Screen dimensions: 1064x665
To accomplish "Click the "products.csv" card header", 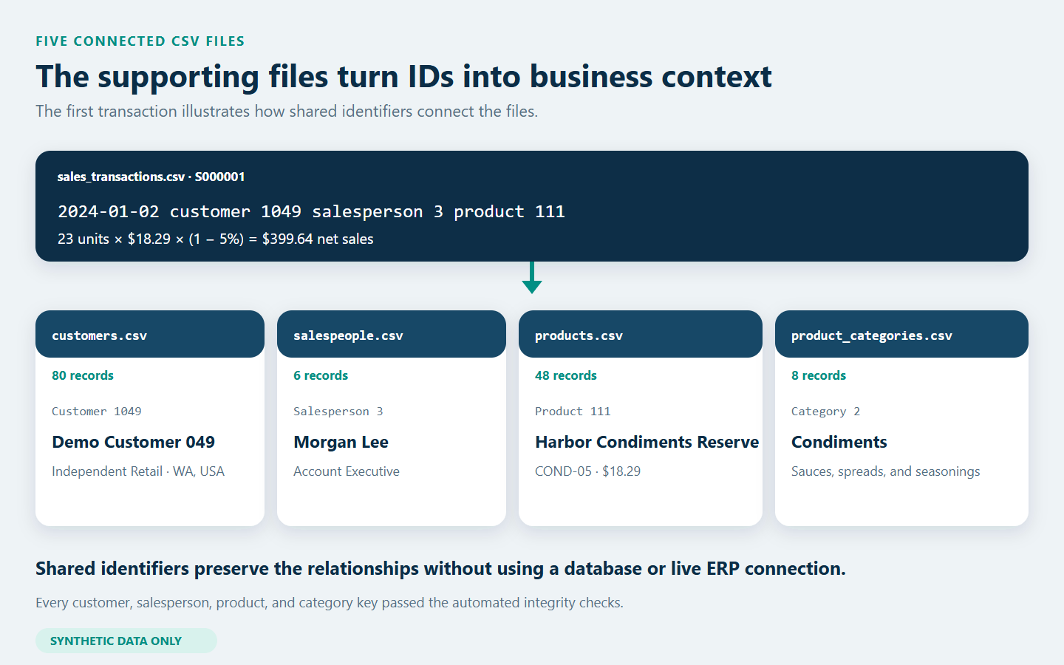I will [641, 334].
